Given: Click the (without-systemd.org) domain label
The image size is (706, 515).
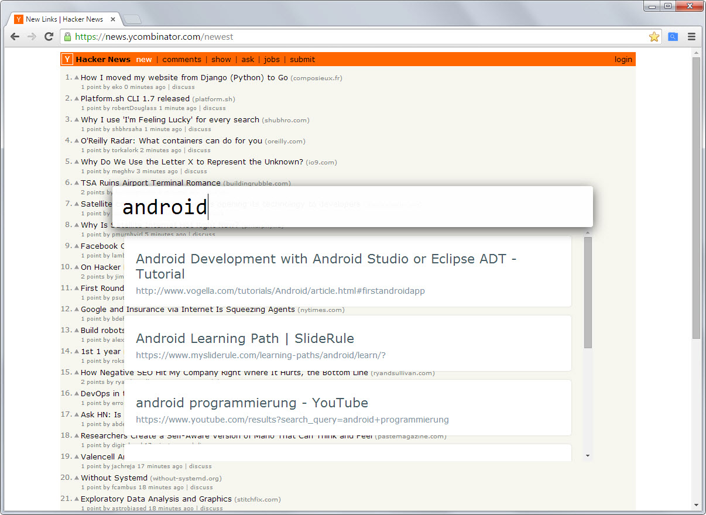Looking at the screenshot, I should click(186, 478).
